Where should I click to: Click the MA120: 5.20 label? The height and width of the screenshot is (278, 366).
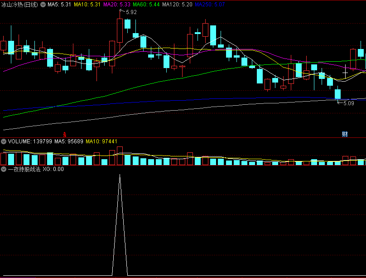[x=177, y=5]
